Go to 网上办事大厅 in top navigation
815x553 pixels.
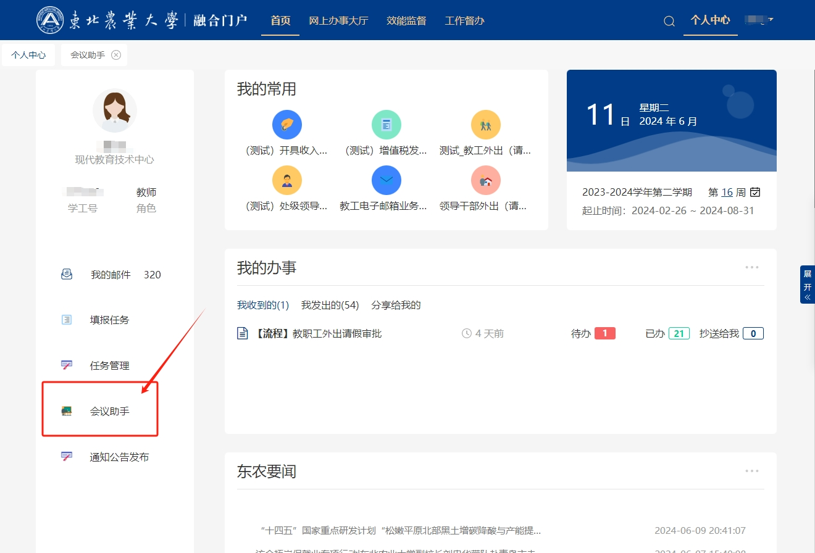[x=338, y=20]
